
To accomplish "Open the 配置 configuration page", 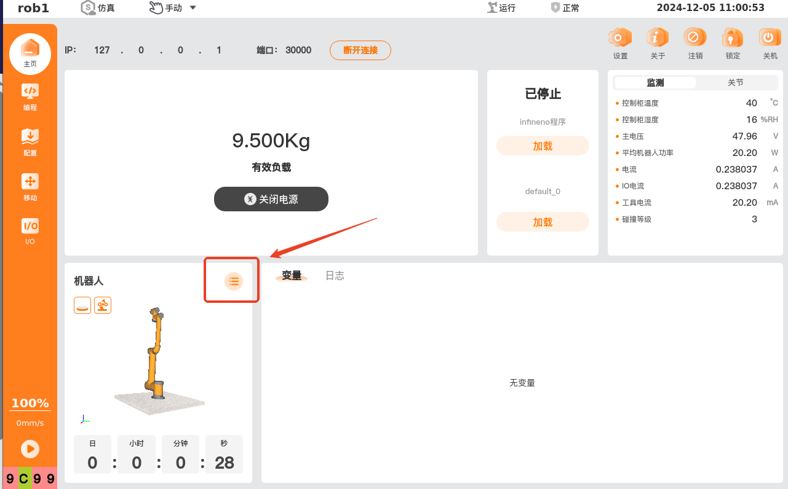I will (30, 142).
